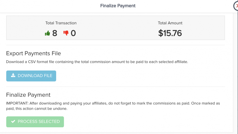Close the Finalize Payment dialog

(x=236, y=5)
